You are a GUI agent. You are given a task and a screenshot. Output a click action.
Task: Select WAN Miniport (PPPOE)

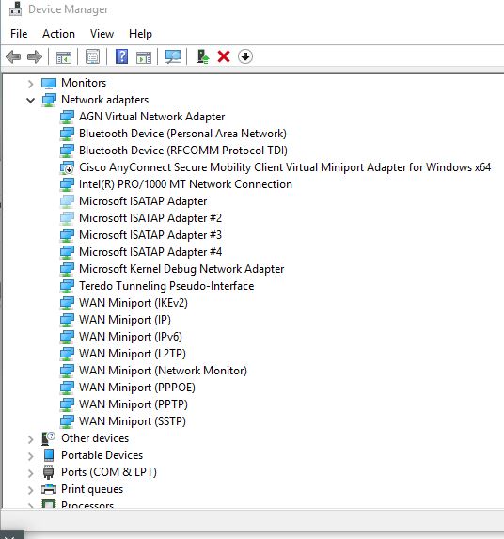137,388
